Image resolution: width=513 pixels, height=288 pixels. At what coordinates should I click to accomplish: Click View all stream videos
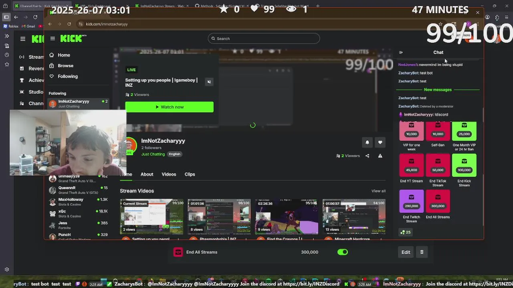pos(378,191)
